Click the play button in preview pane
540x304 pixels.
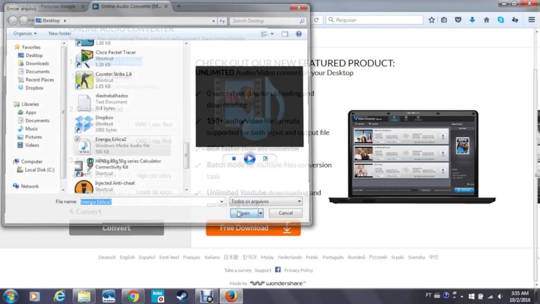coord(249,158)
